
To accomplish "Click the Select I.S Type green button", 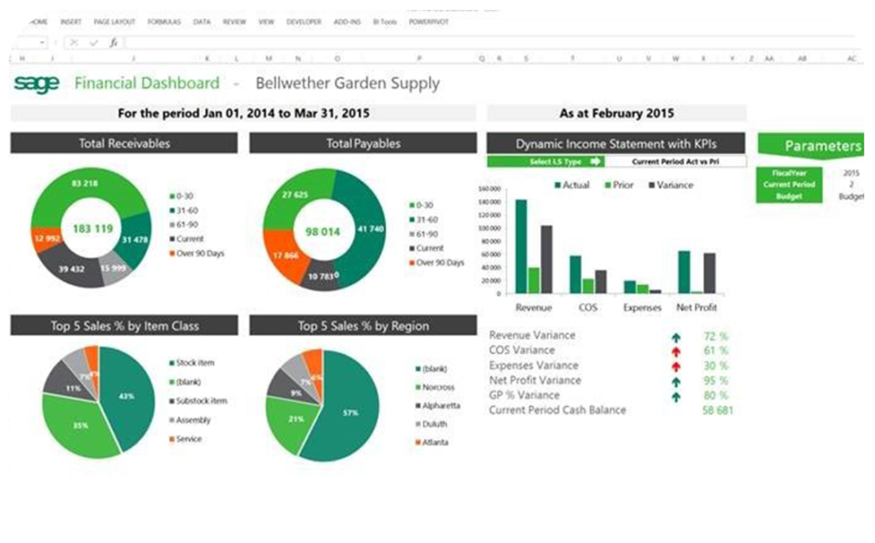I will pos(545,161).
